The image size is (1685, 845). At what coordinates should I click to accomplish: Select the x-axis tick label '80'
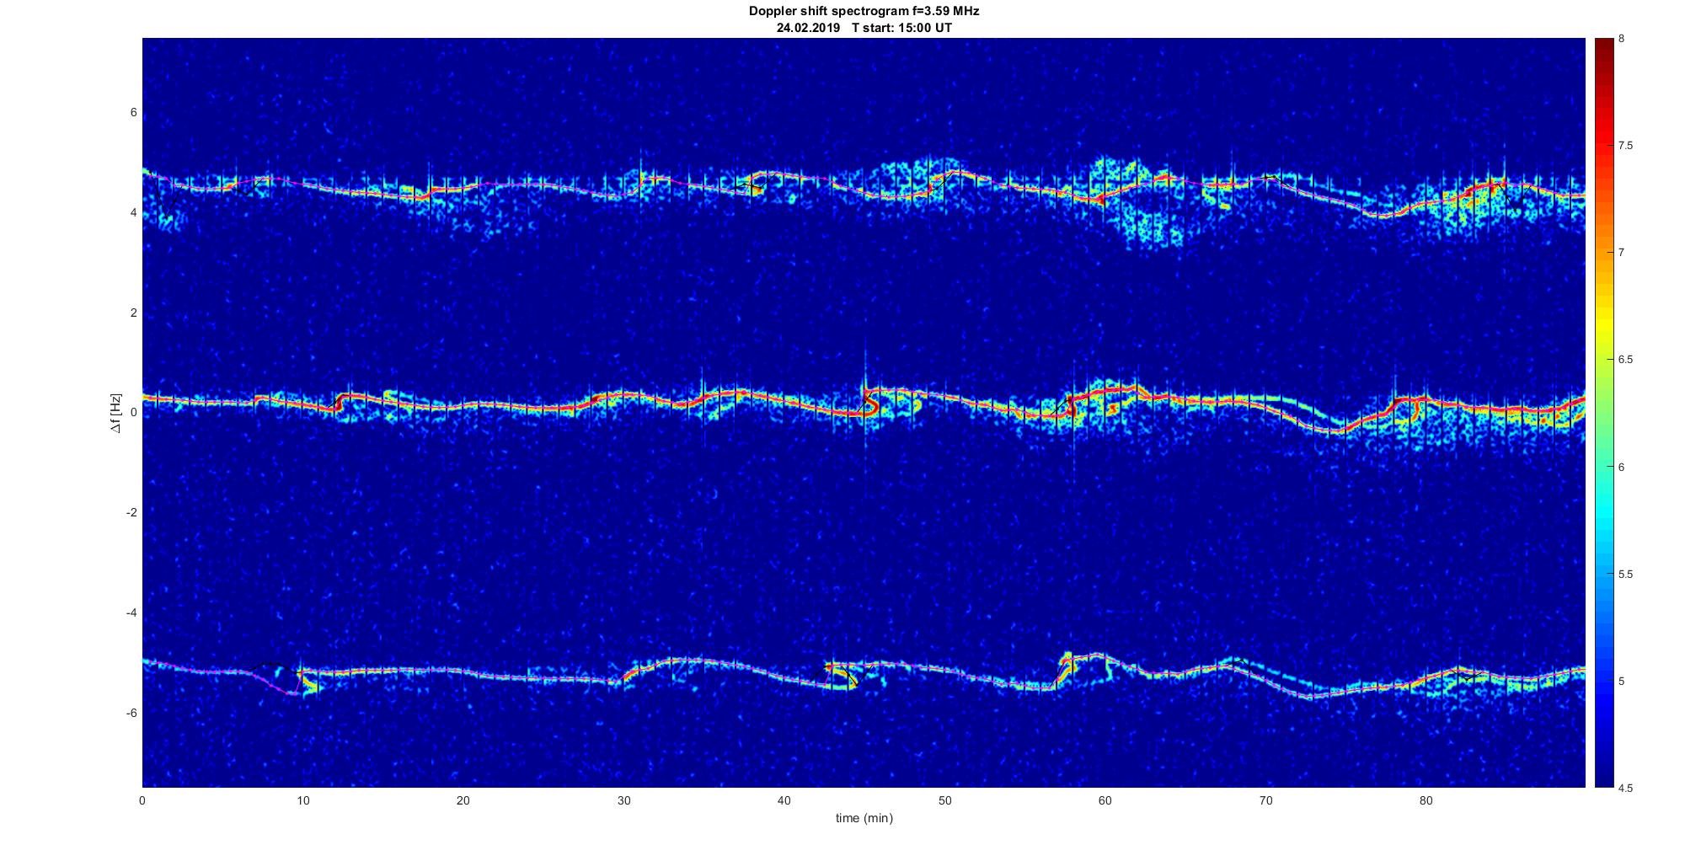(1426, 801)
